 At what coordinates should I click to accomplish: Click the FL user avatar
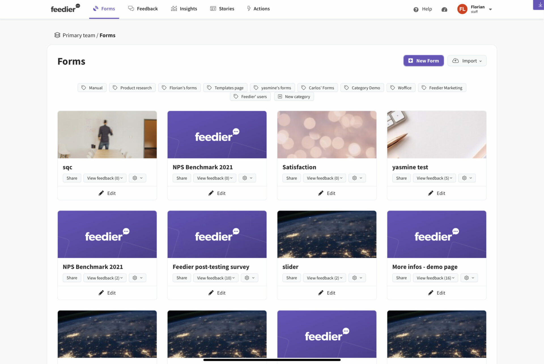click(462, 9)
